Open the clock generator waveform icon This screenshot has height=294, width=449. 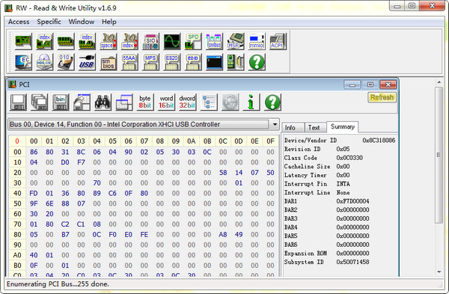click(x=172, y=41)
